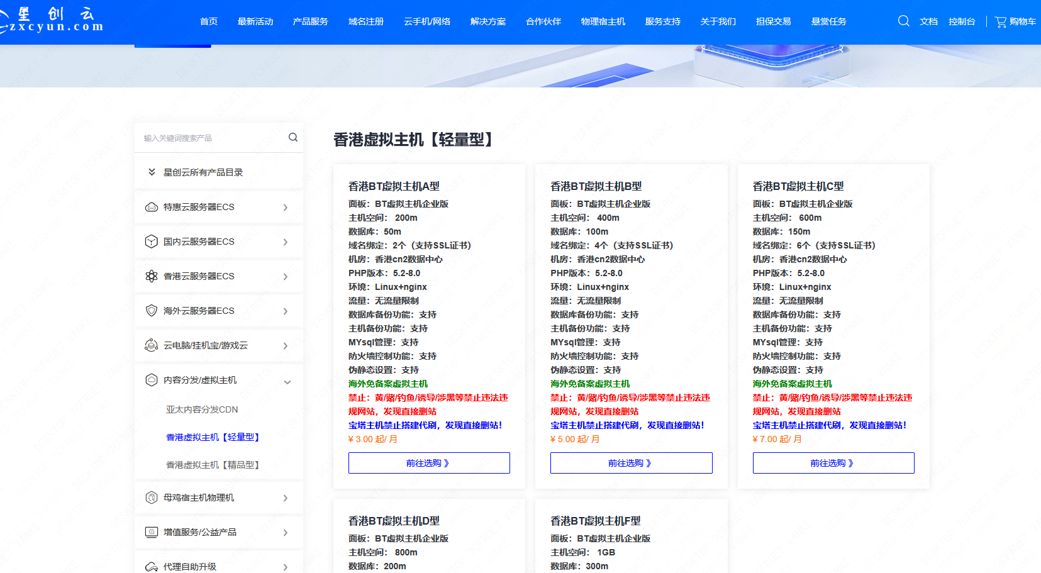Click the icon beside 云电脑/挂机宝/游戏云

(152, 345)
